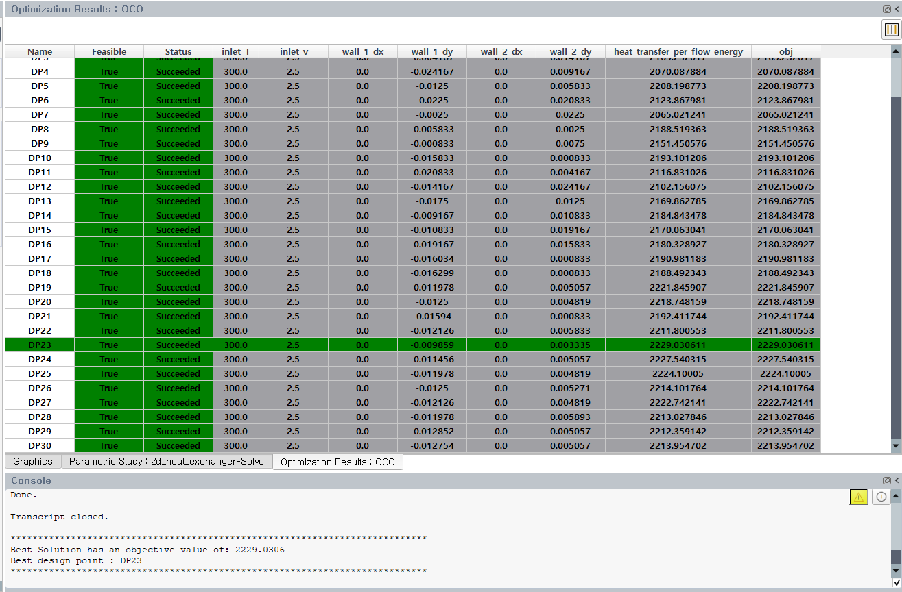Screen dimensions: 902x592
Task: Undock the Optimization Results panel with float icon
Action: point(887,10)
